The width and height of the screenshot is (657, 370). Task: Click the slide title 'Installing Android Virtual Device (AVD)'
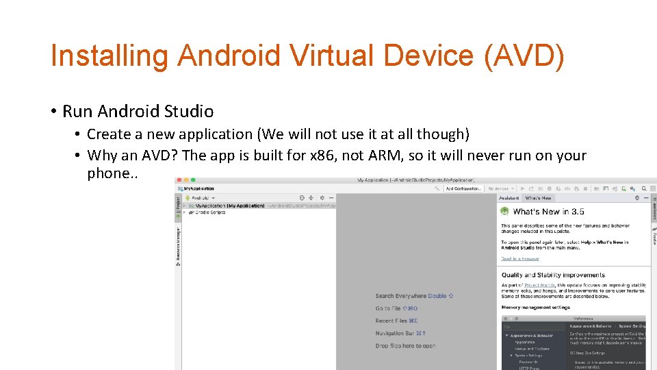[307, 56]
